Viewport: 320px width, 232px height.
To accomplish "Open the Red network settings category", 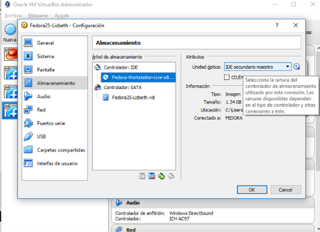I will 54,110.
